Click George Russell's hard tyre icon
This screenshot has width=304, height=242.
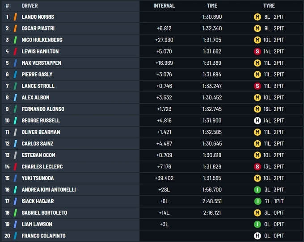click(x=257, y=121)
